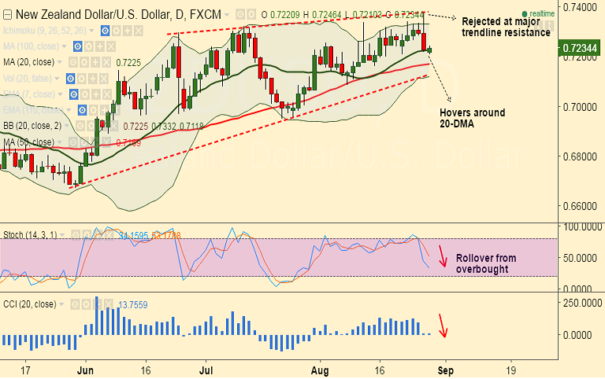Open the main symbol settings gear
605x379 pixels.
click(251, 15)
